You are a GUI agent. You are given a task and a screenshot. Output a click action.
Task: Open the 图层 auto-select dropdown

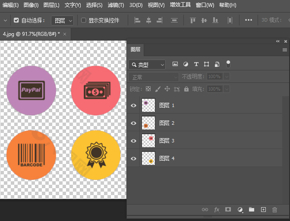point(63,20)
